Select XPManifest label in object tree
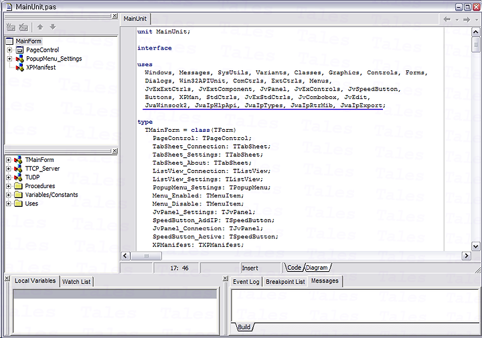482x338 pixels. (41, 68)
